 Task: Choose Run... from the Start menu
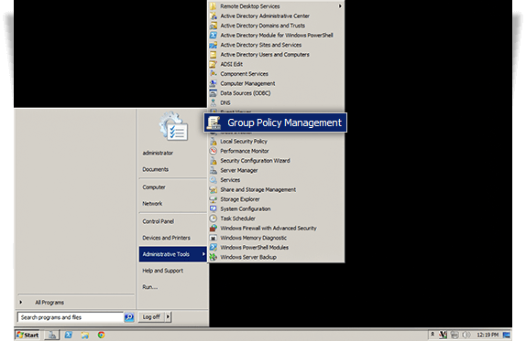point(150,287)
